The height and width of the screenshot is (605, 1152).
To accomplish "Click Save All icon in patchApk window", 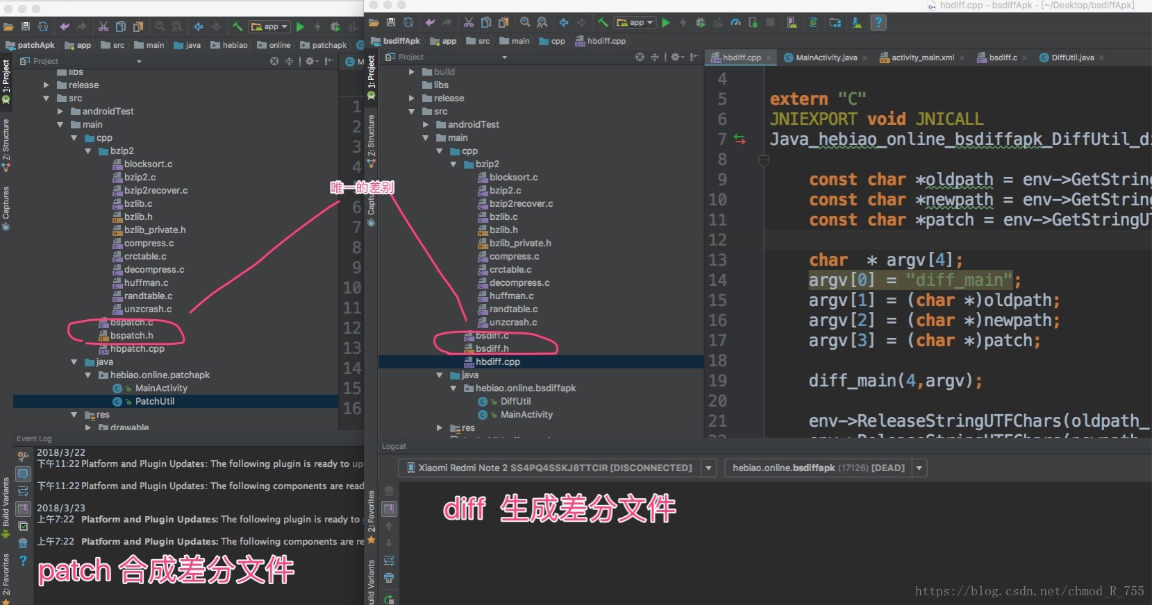I will click(x=26, y=26).
